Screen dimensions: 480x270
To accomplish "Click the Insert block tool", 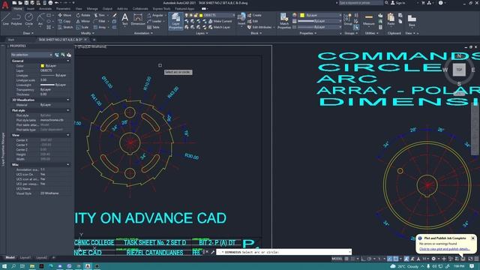I will click(241, 19).
